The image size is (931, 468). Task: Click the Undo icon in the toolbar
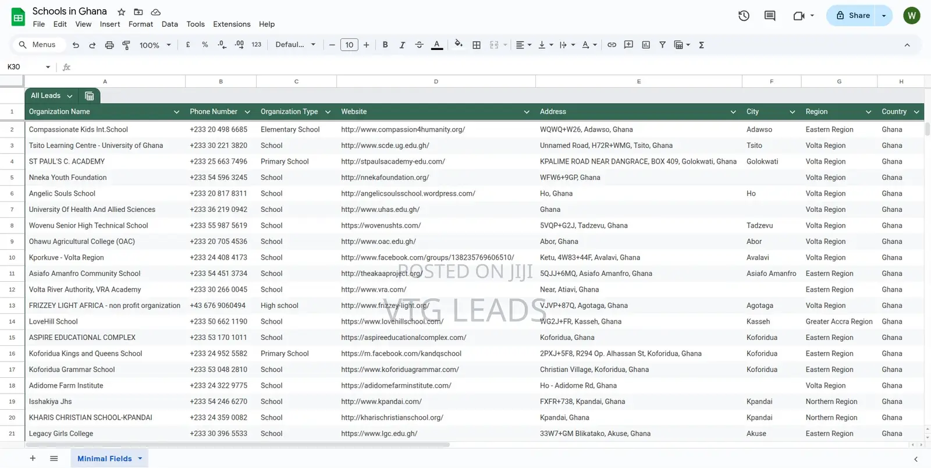[x=76, y=45]
